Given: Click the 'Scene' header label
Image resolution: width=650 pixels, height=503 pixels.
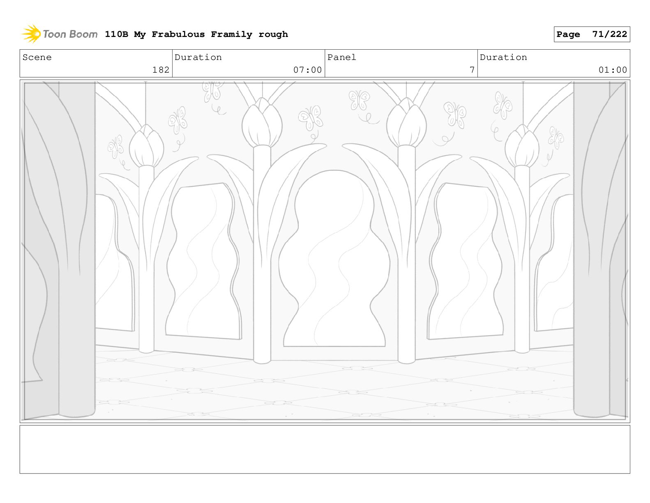Looking at the screenshot, I should coord(37,57).
